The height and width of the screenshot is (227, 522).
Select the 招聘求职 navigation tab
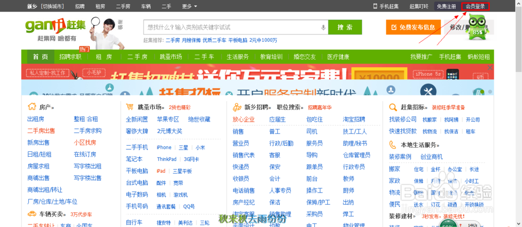[70, 56]
